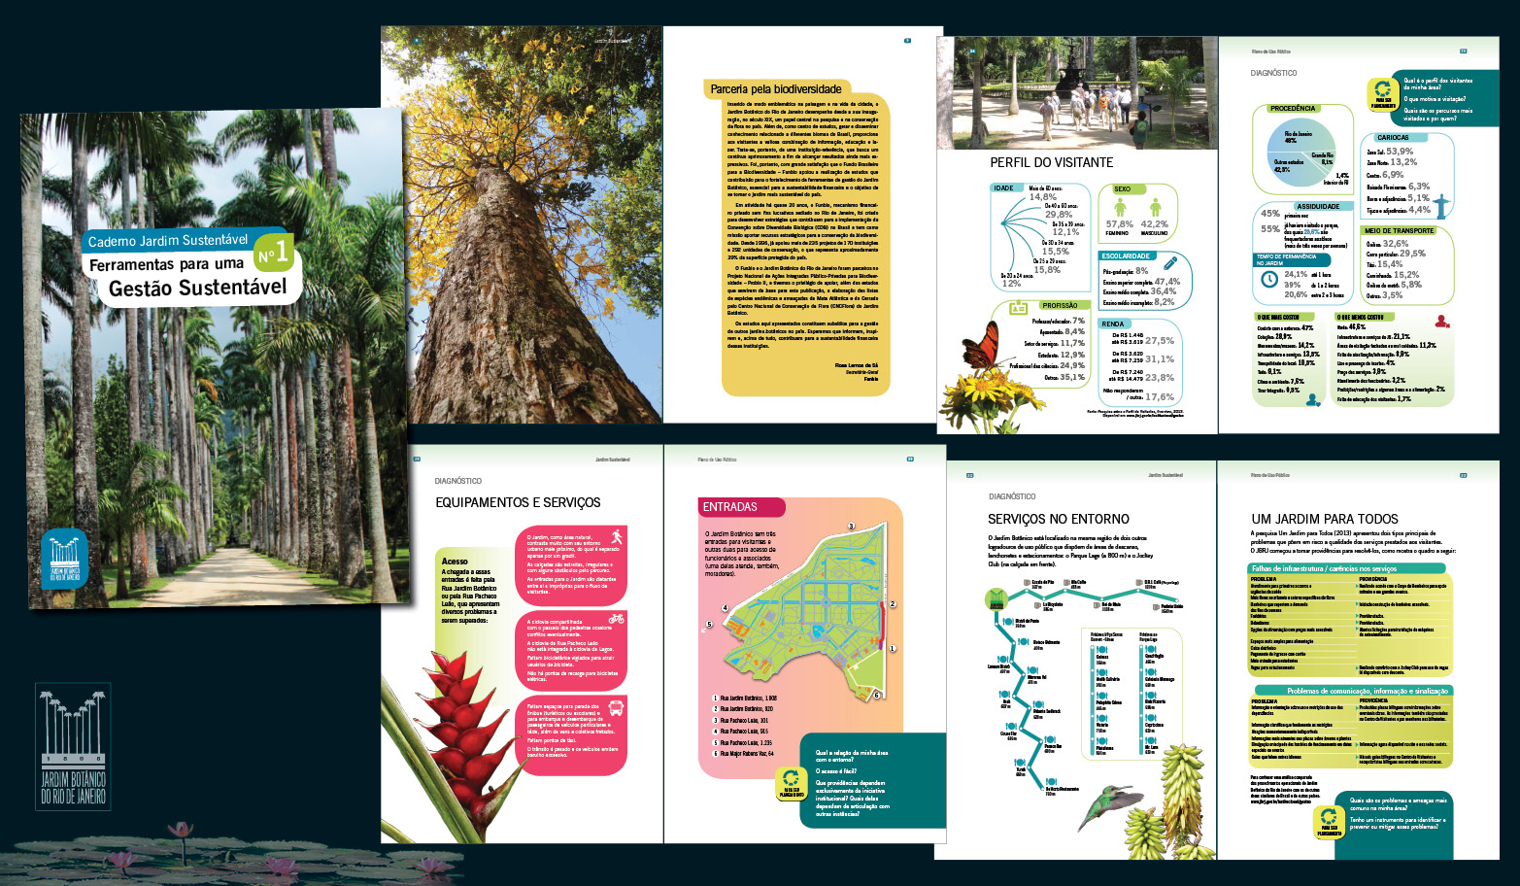1520x886 pixels.
Task: Click the yellow planning badge on the Entradas page
Action: click(x=791, y=782)
